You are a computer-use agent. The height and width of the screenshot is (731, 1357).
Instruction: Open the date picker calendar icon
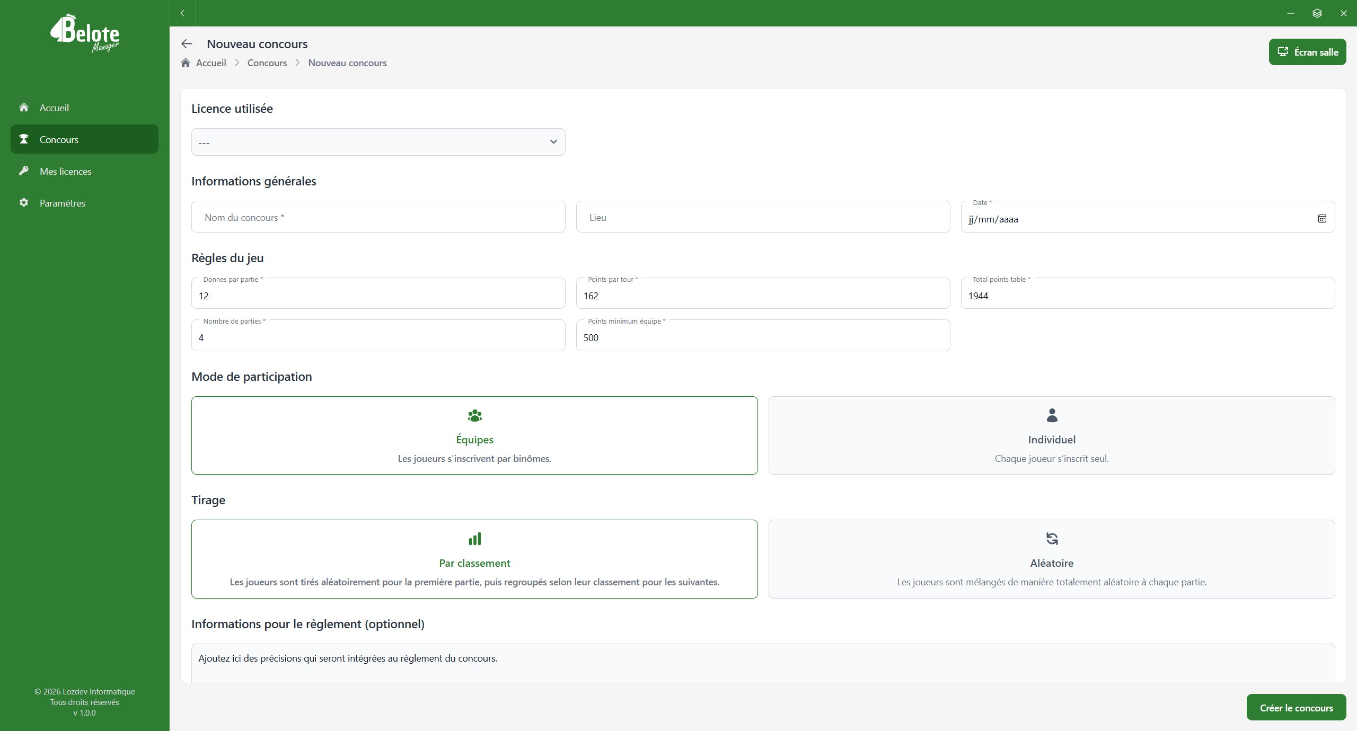pyautogui.click(x=1322, y=219)
